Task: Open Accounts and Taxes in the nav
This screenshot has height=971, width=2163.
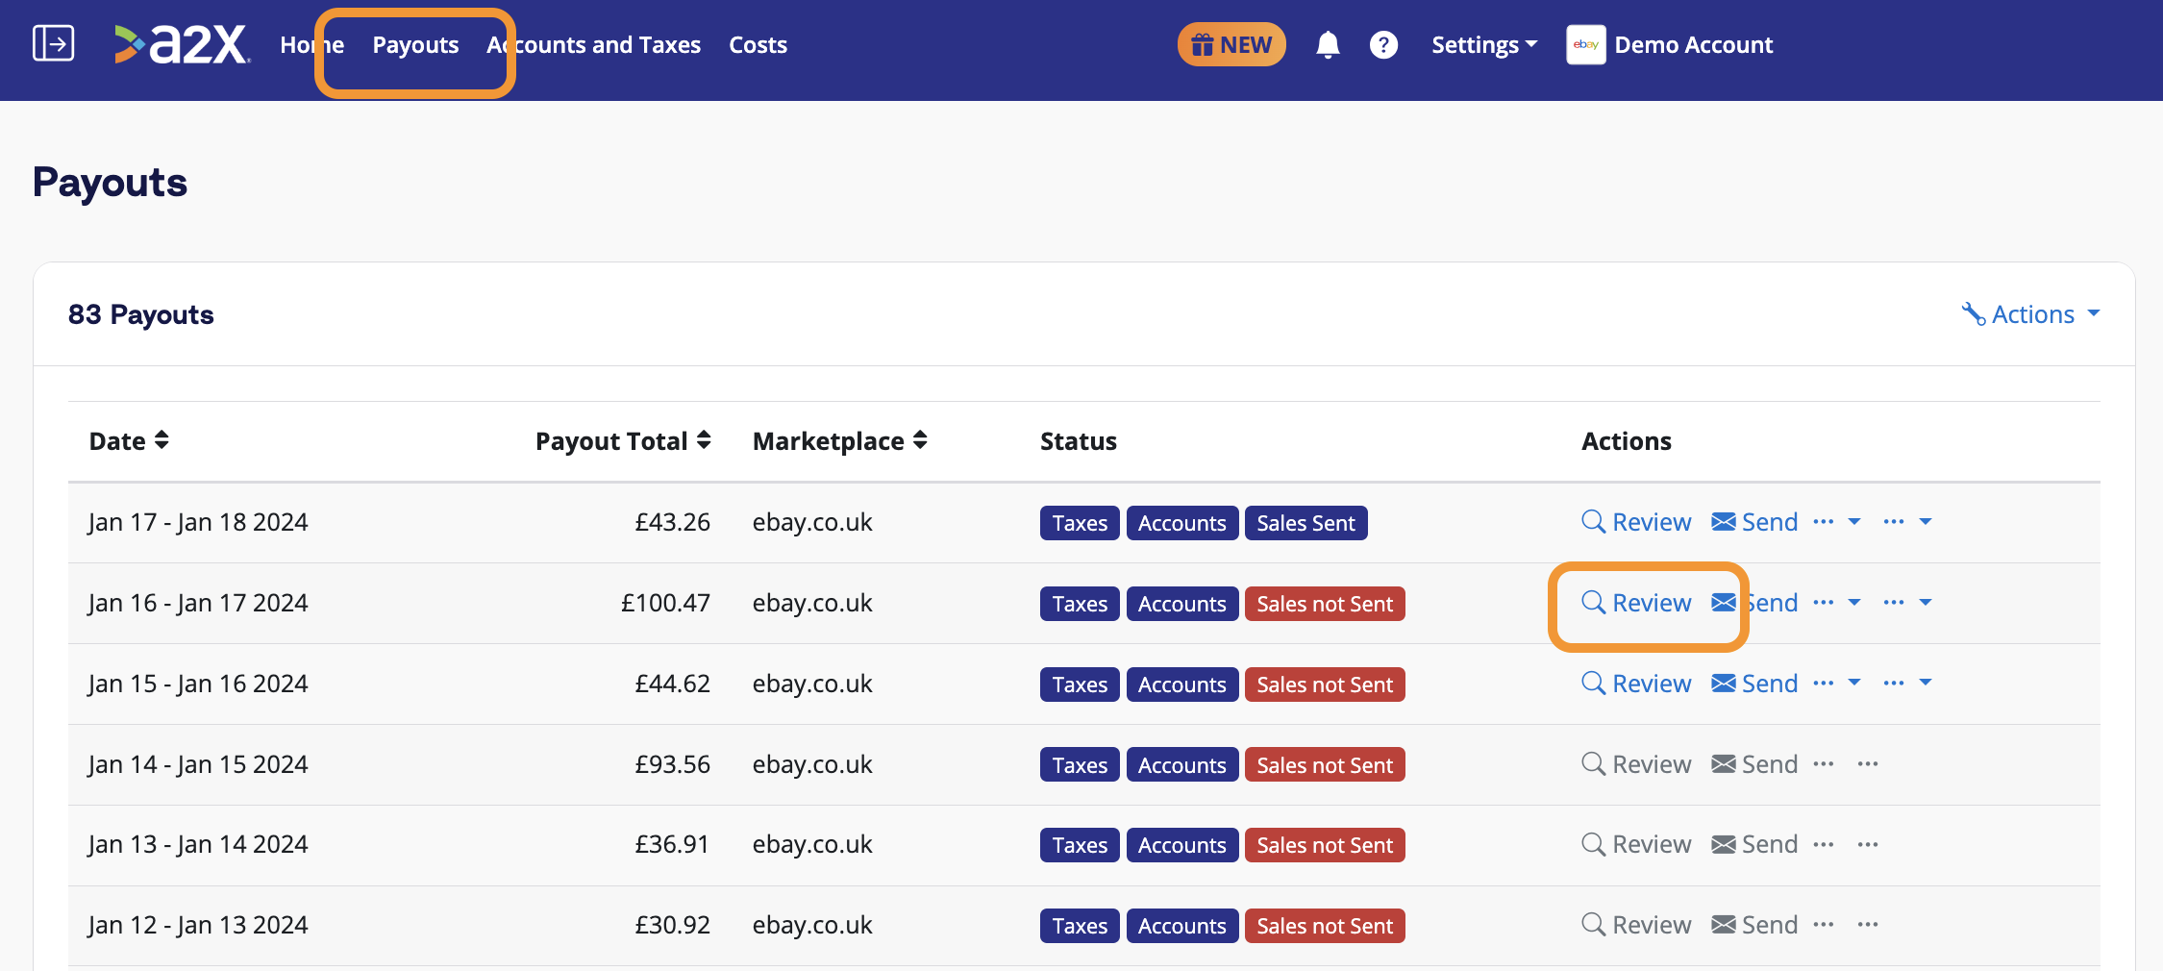Action: pos(593,44)
